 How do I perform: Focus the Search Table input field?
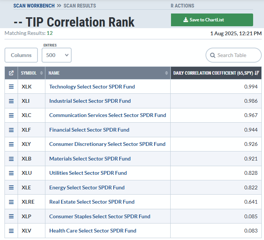[x=236, y=55]
